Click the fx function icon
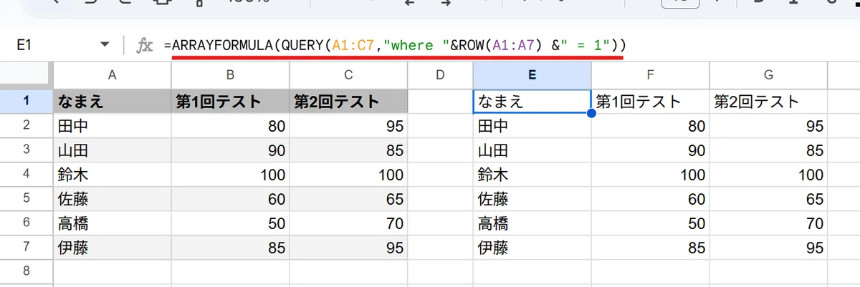Viewport: 860px width, 287px height. coord(145,46)
